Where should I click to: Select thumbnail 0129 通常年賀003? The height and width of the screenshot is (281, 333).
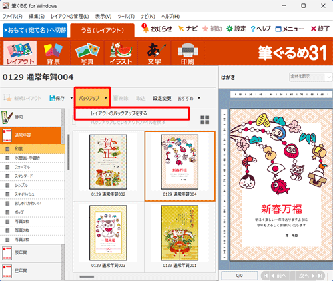pos(108,236)
